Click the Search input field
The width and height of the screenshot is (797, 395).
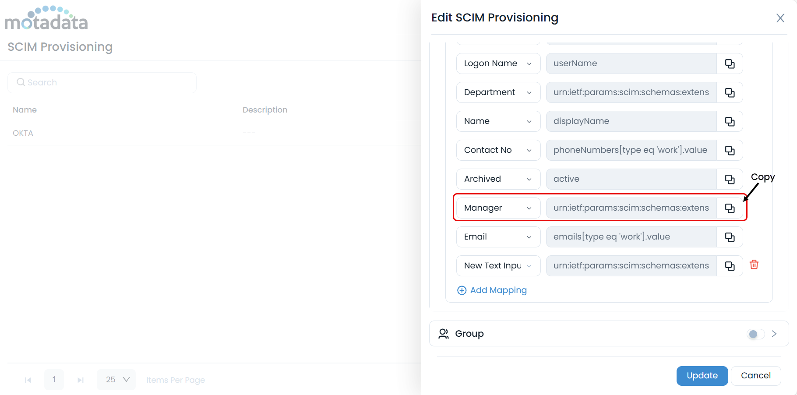tap(102, 82)
